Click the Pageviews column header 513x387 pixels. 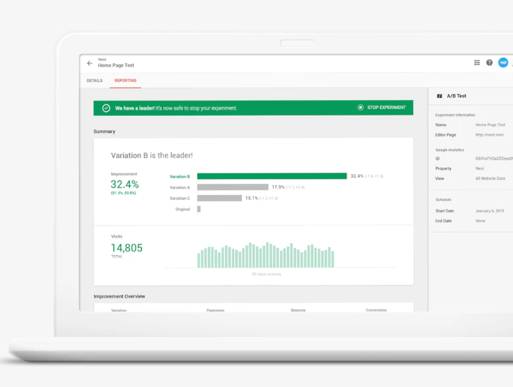[x=215, y=310]
